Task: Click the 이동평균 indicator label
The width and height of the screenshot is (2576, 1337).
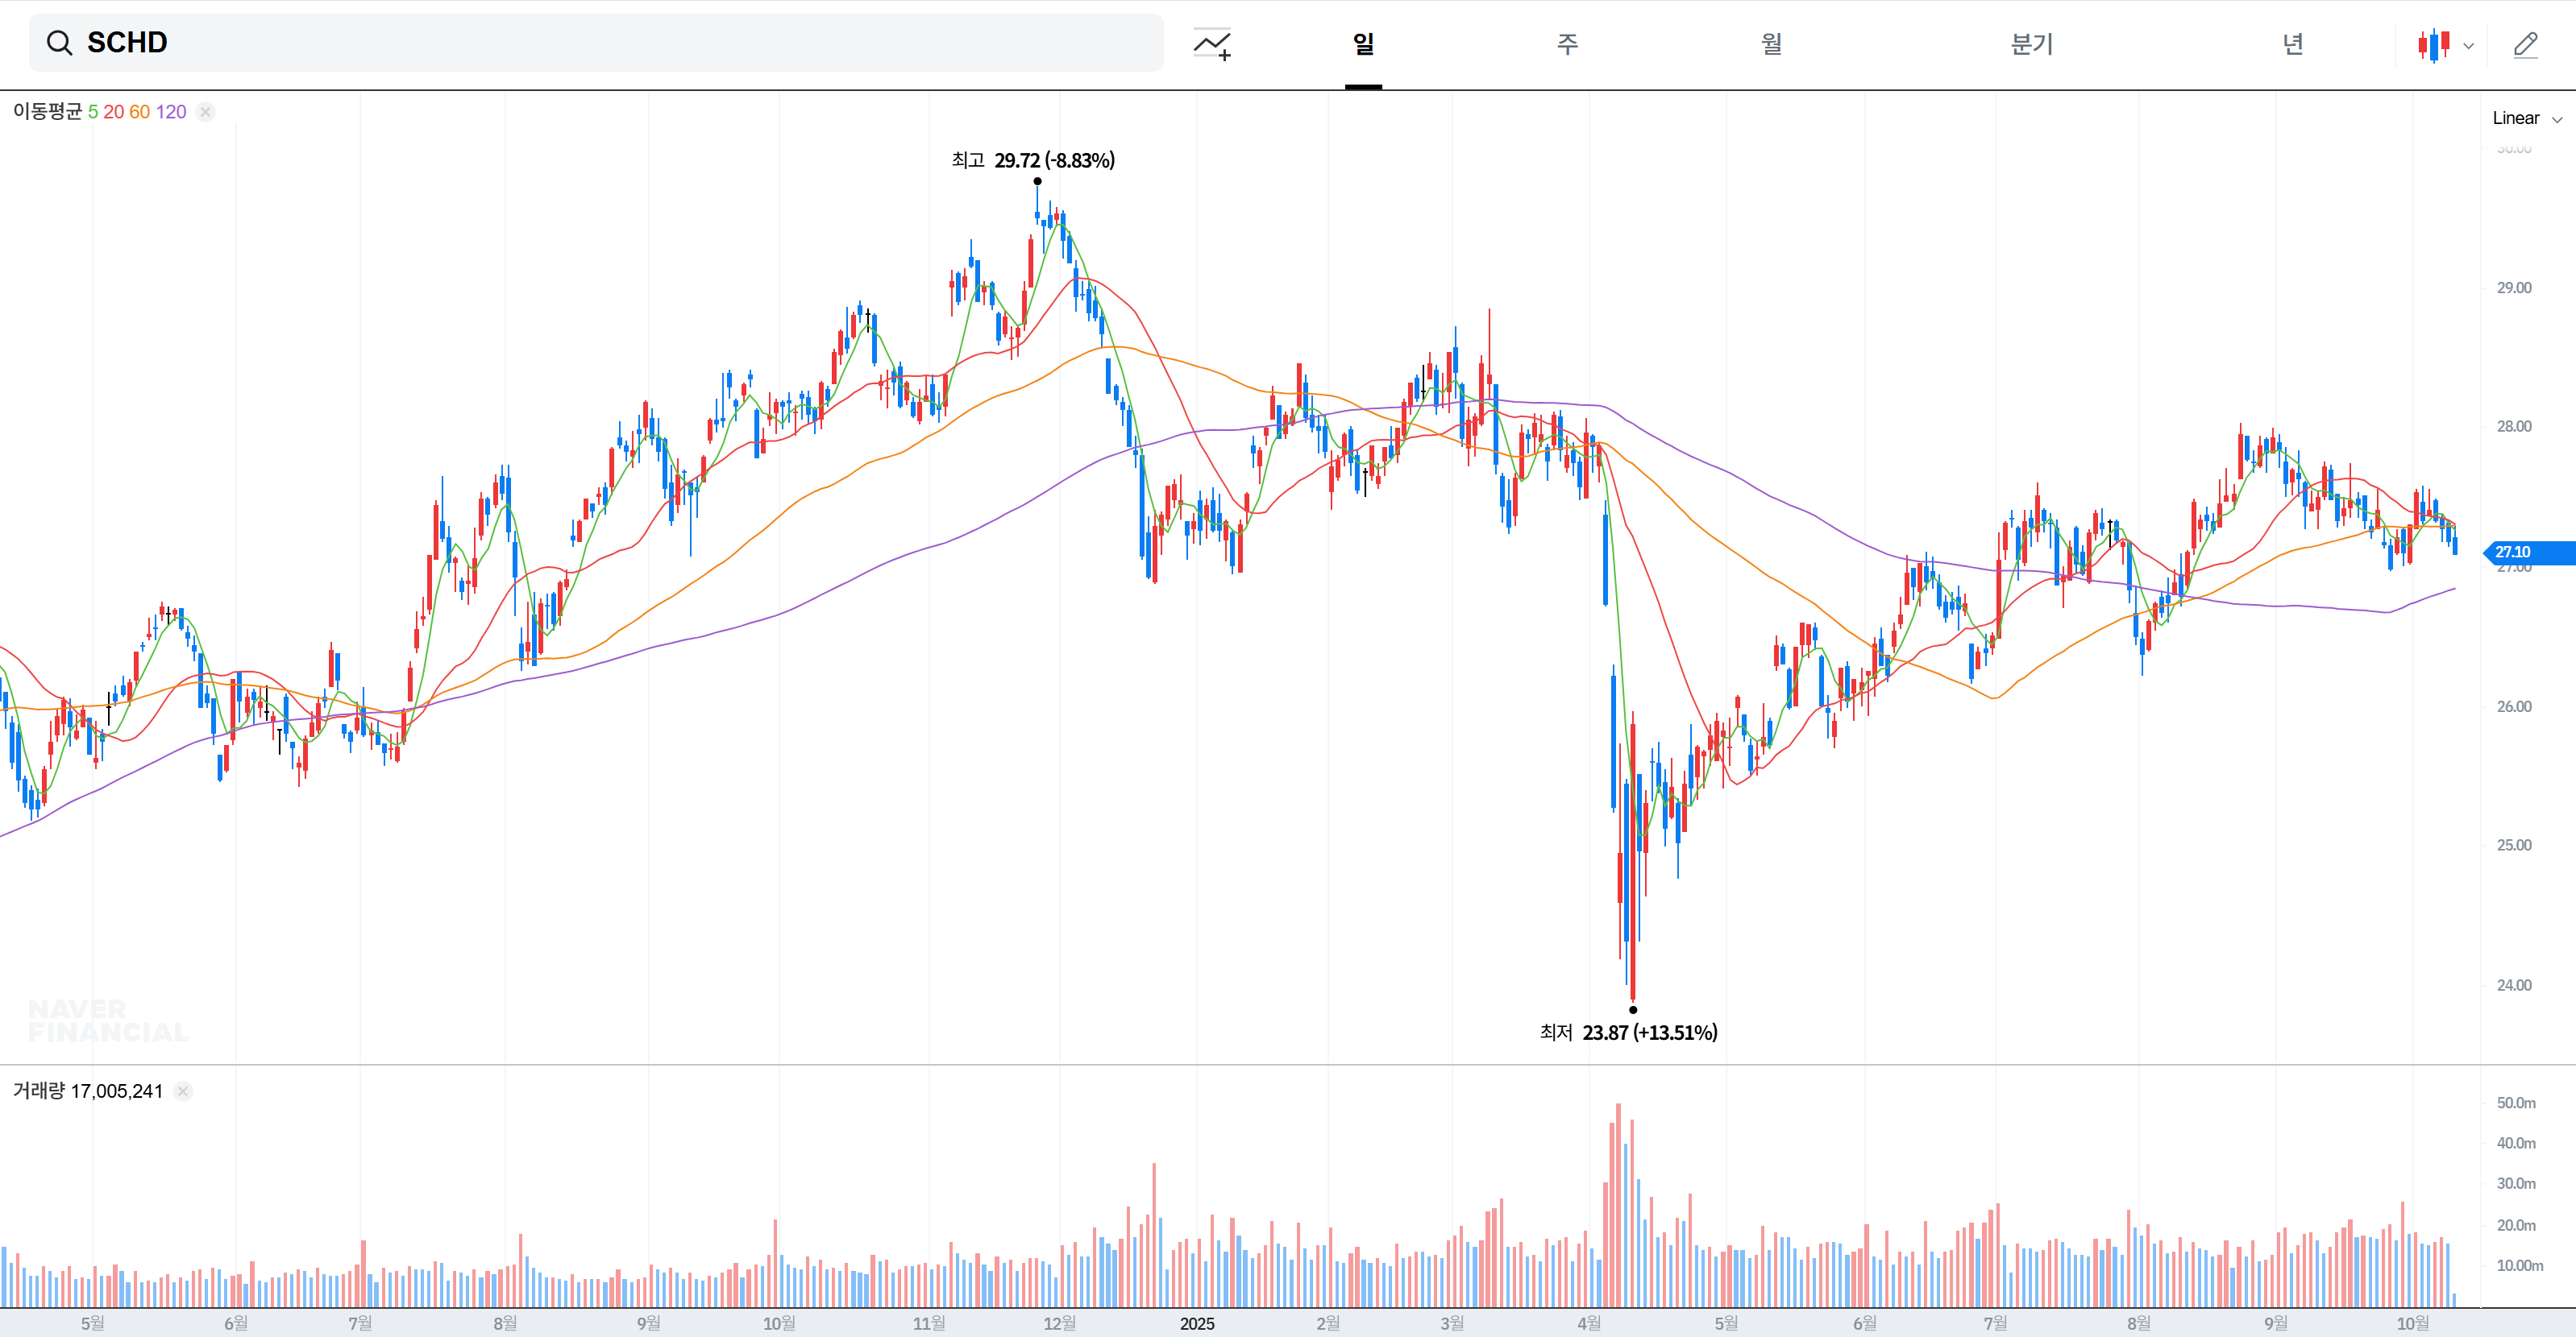Action: click(47, 111)
